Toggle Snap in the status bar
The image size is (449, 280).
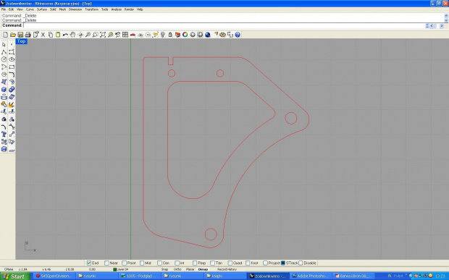click(164, 269)
